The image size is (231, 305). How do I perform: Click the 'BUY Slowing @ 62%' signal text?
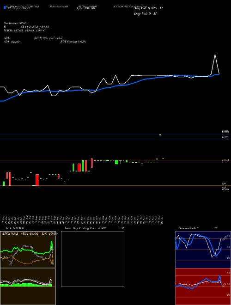pyautogui.click(x=73, y=42)
